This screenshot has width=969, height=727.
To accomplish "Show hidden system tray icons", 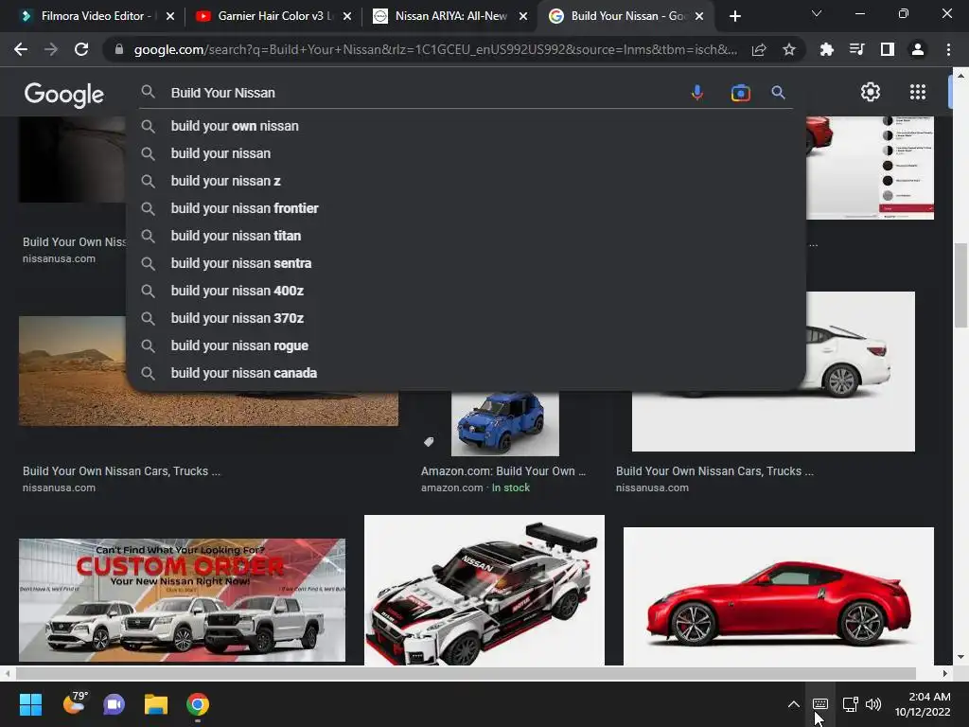I will [794, 704].
